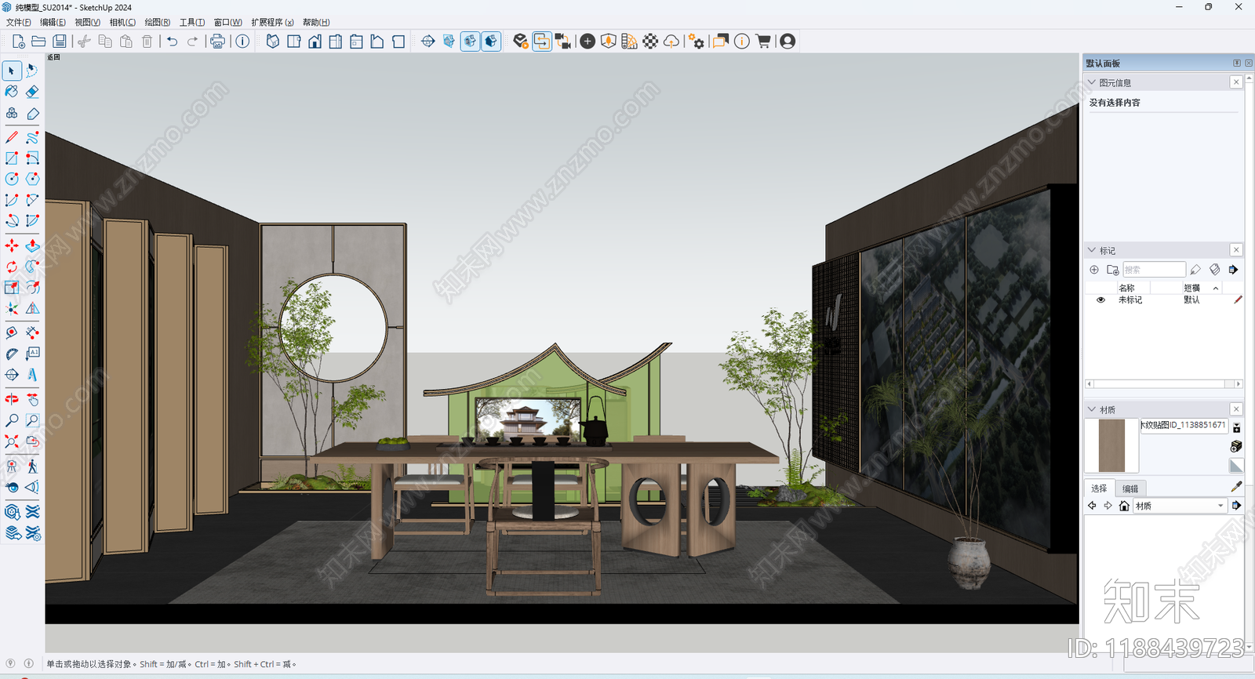Open a file with the folder icon

(38, 42)
